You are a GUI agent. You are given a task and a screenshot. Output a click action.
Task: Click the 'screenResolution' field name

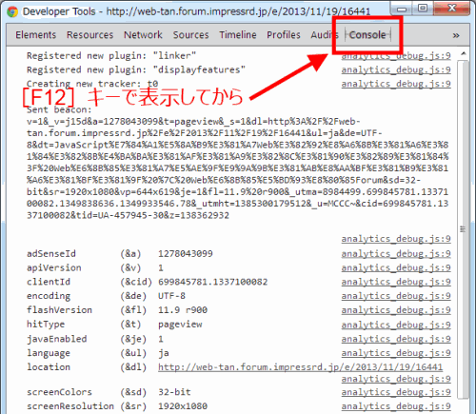point(70,406)
